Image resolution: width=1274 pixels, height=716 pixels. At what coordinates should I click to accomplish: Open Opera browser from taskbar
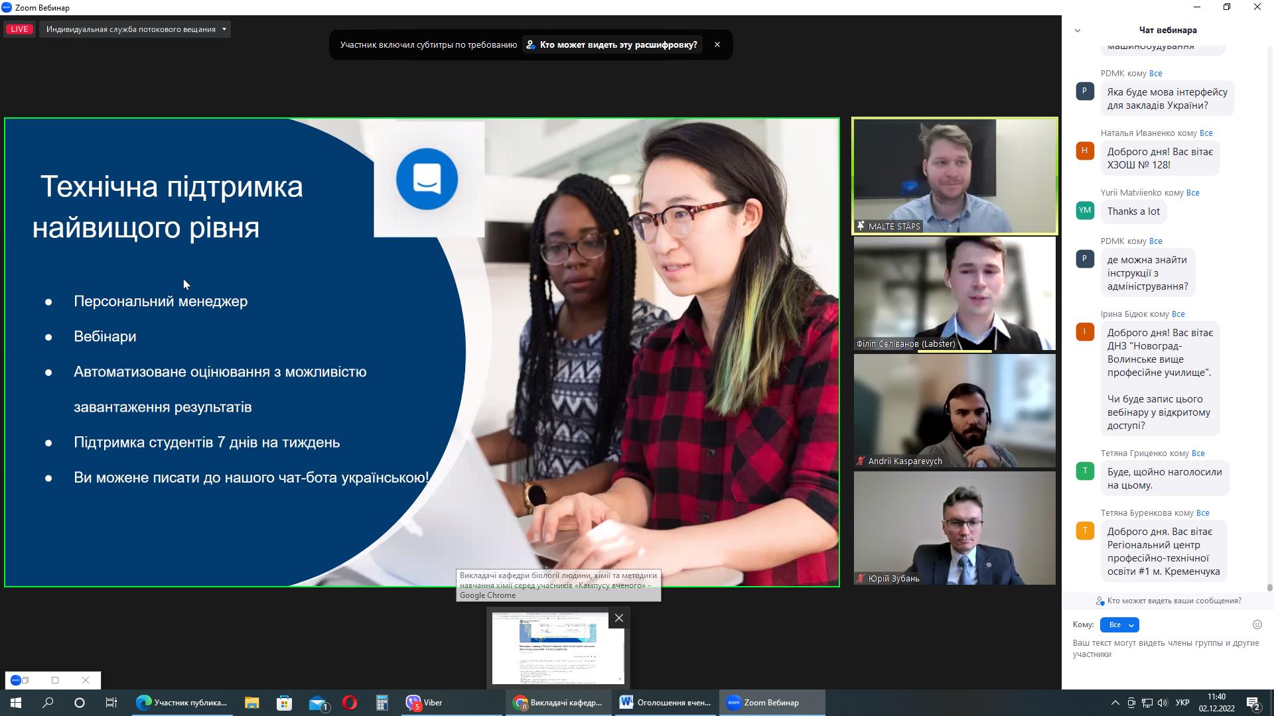[350, 703]
